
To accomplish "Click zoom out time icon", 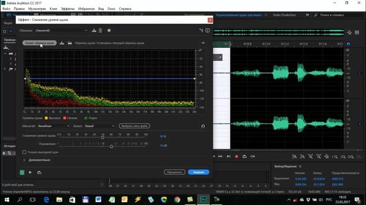I will pos(319,157).
